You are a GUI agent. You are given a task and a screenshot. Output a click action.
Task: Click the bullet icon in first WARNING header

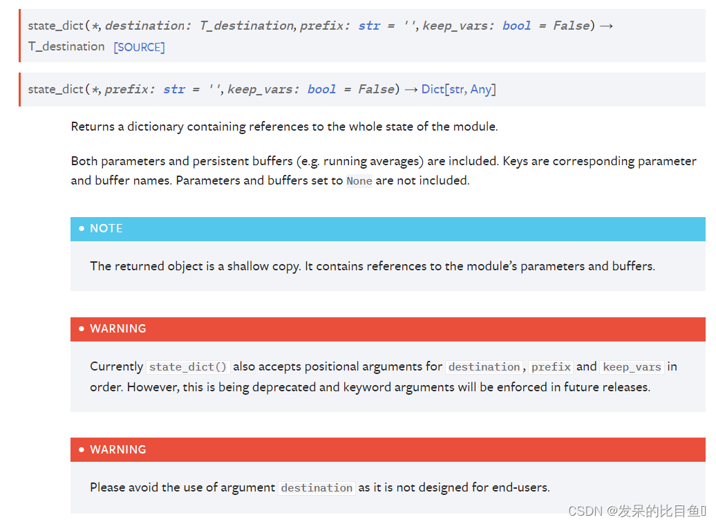click(x=82, y=329)
